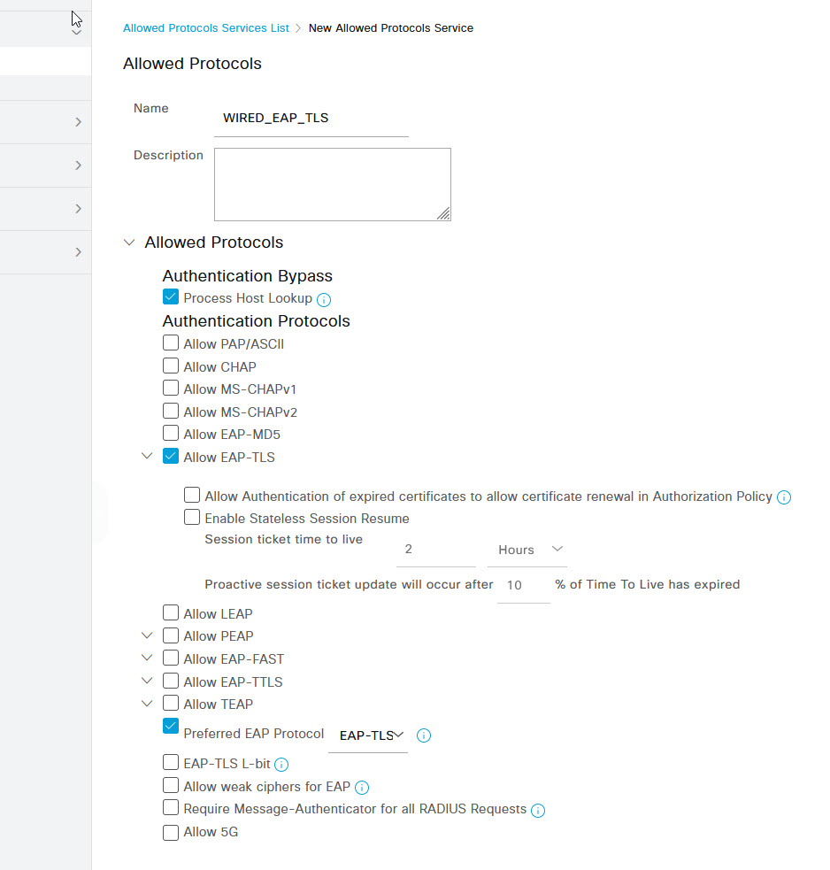Open the Hours time unit dropdown
830x870 pixels.
coord(527,550)
